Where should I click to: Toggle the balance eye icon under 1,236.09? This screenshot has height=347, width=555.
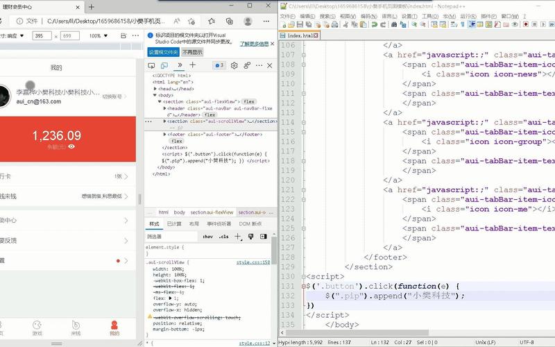point(71,146)
